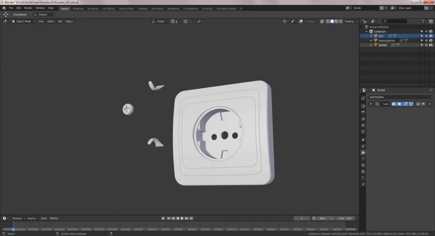Switch to the UV Editing workspace tab

(108, 8)
